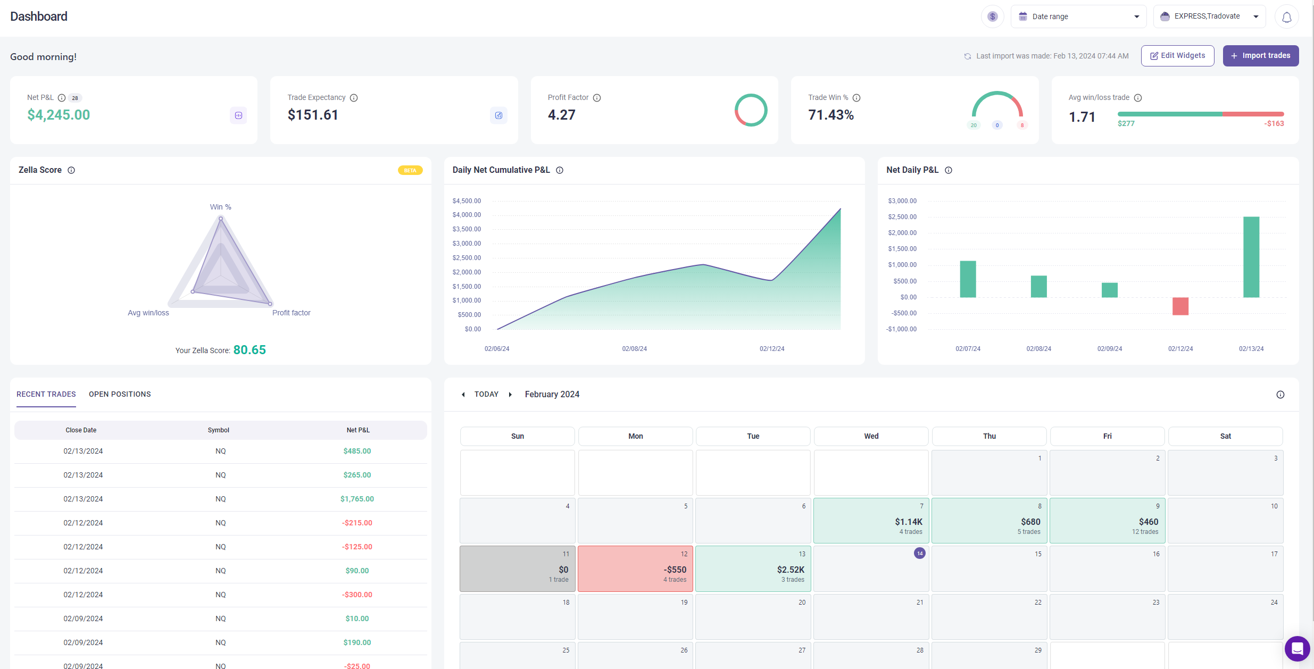Open the chat support bubble
Viewport: 1314px width, 669px height.
(1297, 648)
